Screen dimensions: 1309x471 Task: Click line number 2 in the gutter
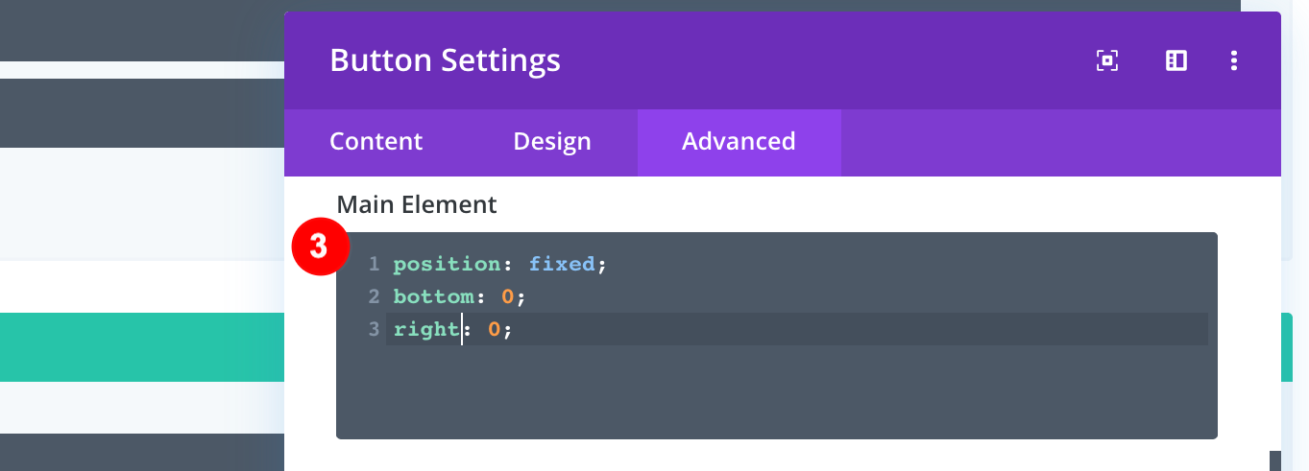pyautogui.click(x=374, y=296)
